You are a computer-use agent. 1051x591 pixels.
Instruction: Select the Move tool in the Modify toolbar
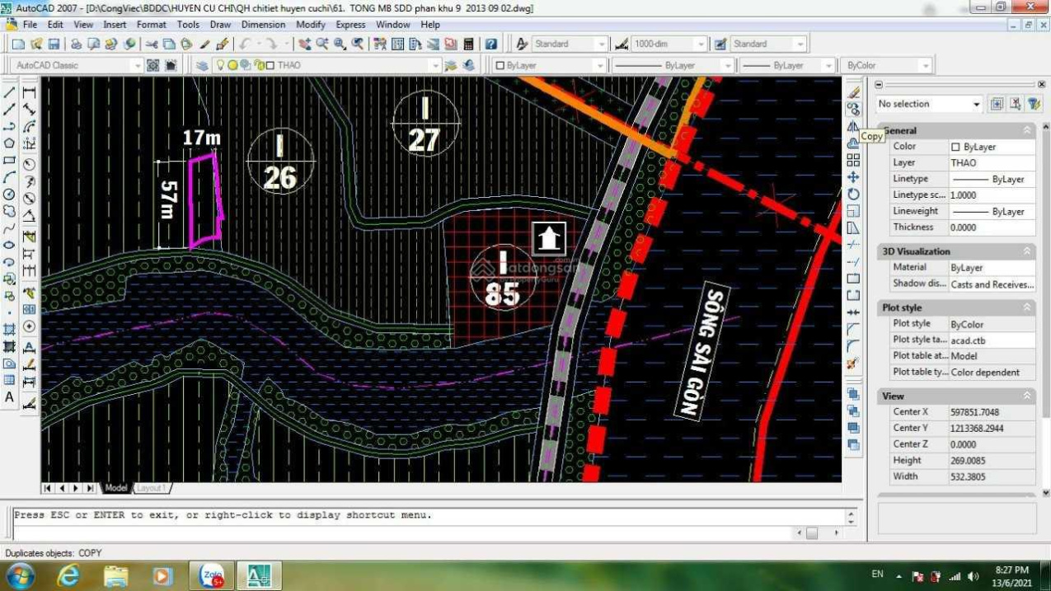tap(853, 177)
